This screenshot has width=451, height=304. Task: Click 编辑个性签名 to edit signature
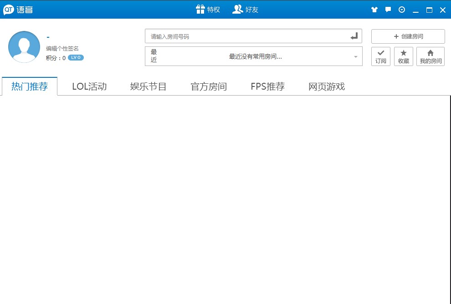(x=62, y=49)
